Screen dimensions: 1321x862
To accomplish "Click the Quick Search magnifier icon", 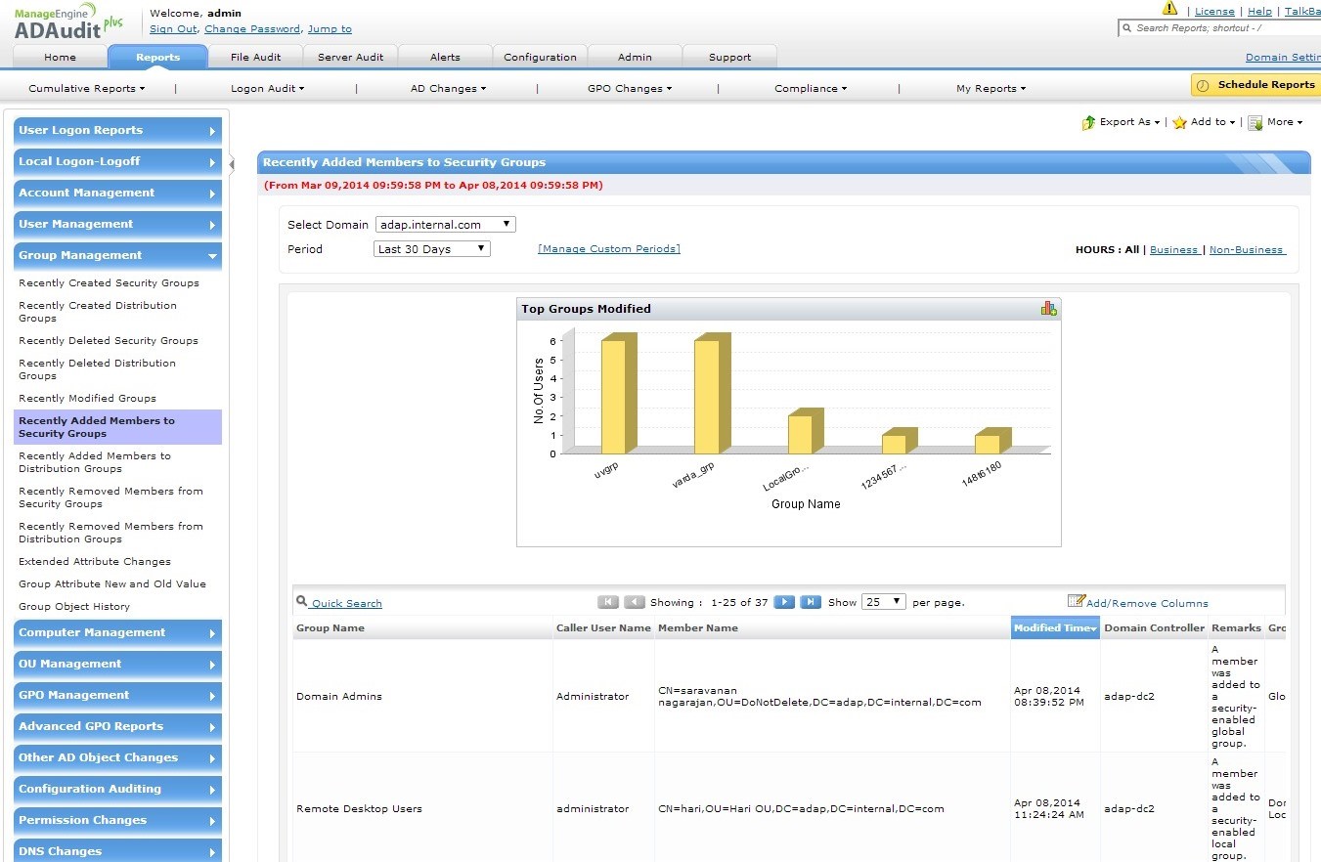I will (302, 602).
